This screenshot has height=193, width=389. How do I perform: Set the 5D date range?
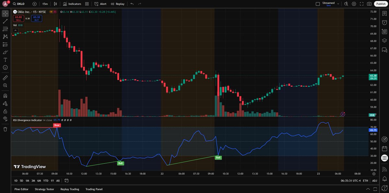[x=21, y=181]
